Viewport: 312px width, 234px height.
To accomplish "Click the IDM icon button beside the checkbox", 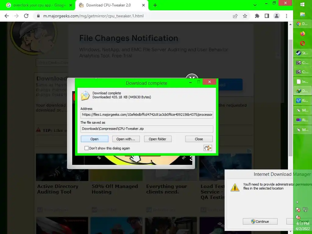I will point(207,148).
